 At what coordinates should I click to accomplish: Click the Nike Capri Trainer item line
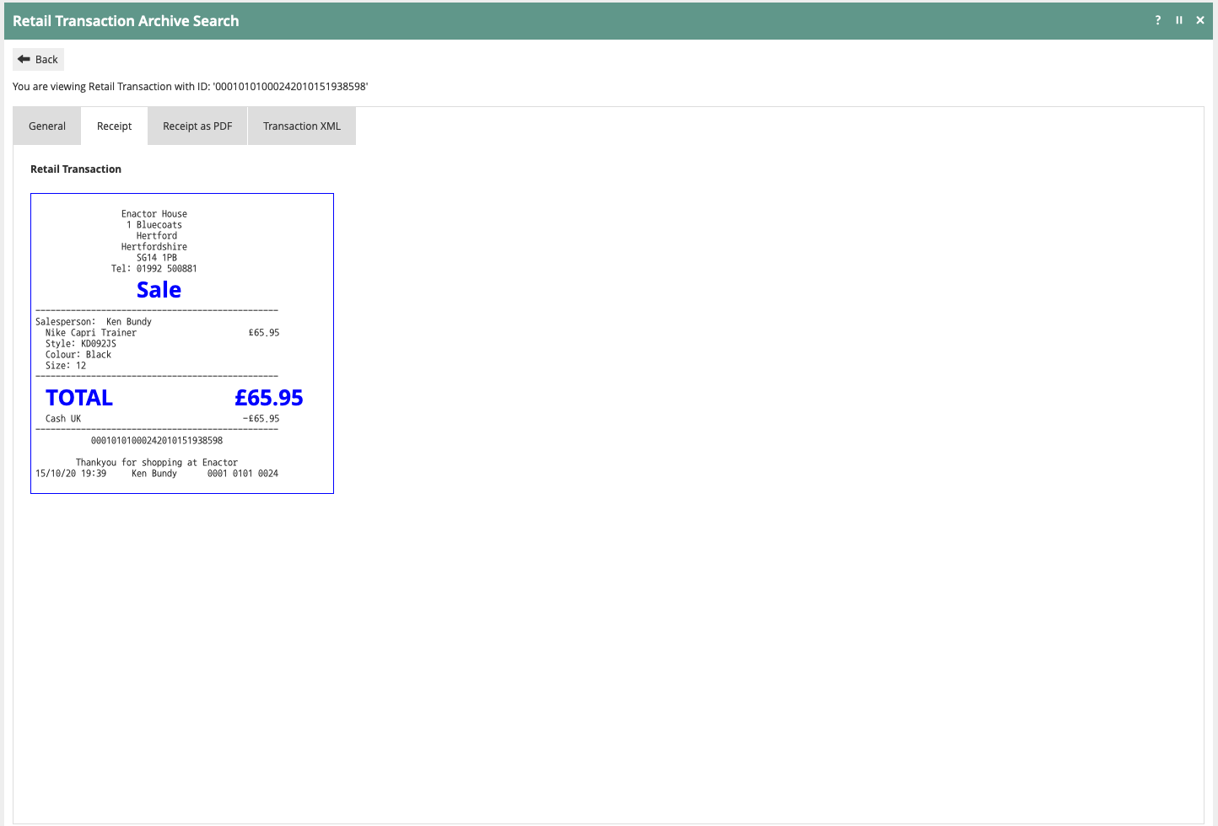click(91, 333)
